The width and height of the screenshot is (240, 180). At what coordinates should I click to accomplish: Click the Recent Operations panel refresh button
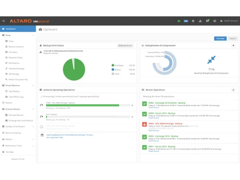pos(233,90)
